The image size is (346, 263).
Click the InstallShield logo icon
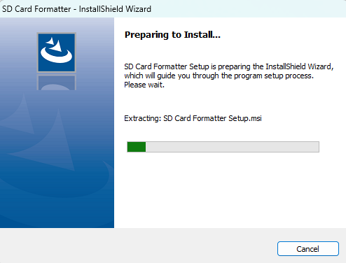pyautogui.click(x=57, y=52)
